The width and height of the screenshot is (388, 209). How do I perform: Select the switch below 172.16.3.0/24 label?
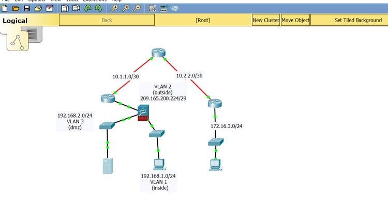coord(216,142)
